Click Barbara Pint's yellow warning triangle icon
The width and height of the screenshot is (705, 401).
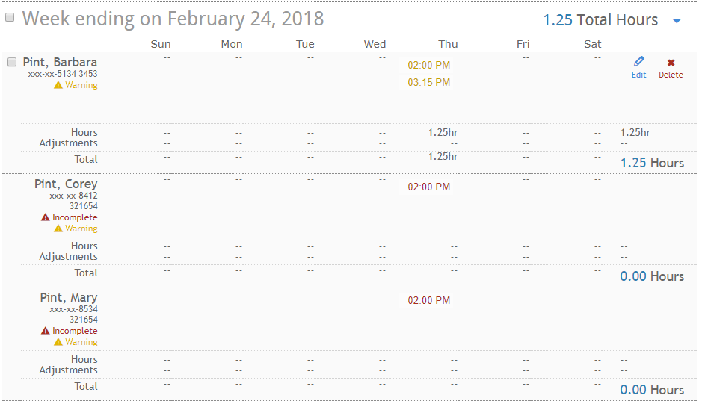point(58,85)
